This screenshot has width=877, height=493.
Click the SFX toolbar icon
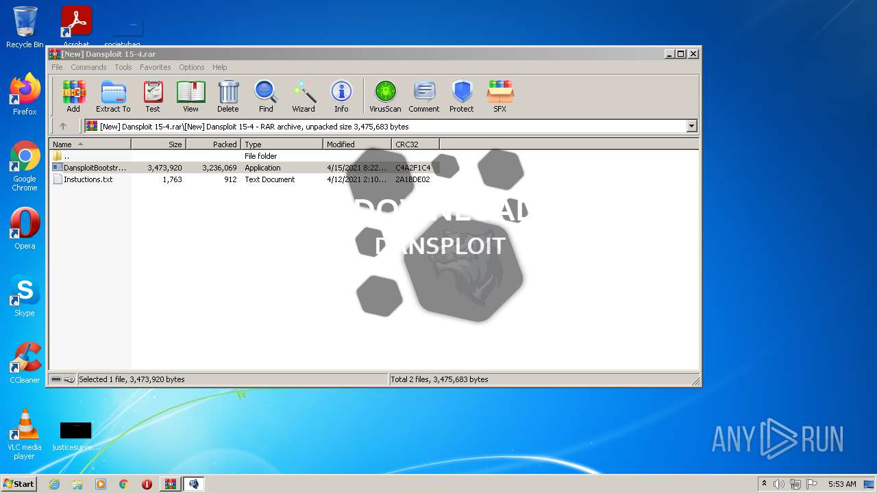pyautogui.click(x=500, y=96)
